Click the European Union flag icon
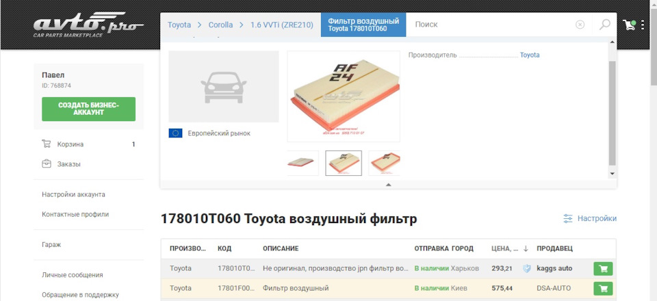The image size is (657, 301). point(175,133)
